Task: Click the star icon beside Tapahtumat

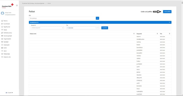Action: pyautogui.click(x=2, y=27)
